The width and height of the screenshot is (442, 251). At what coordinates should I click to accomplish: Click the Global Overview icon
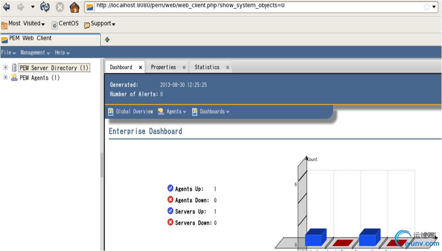click(111, 112)
